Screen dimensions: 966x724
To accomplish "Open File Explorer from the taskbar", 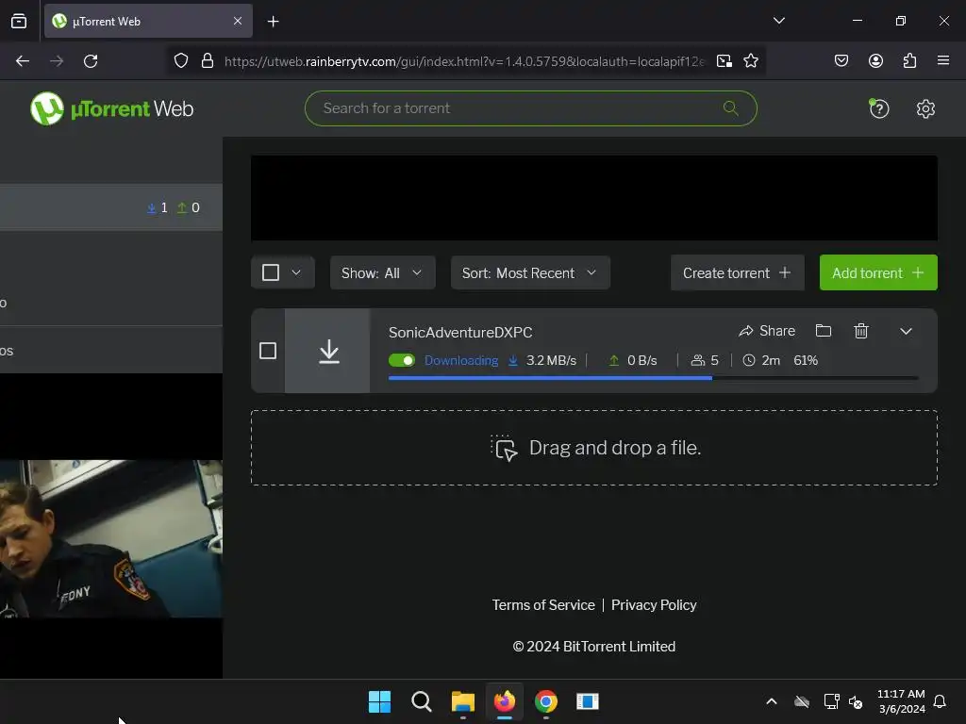I will [462, 701].
